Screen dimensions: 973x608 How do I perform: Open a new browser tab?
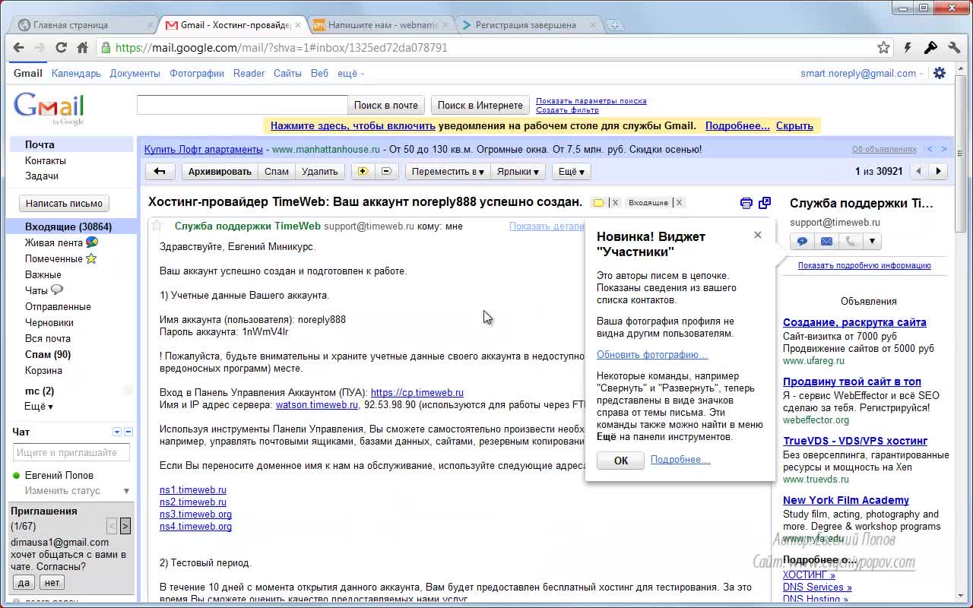point(615,25)
